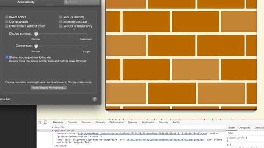264x148 pixels.
Task: Click the Cursor size slider handle
Action: pos(36,46)
